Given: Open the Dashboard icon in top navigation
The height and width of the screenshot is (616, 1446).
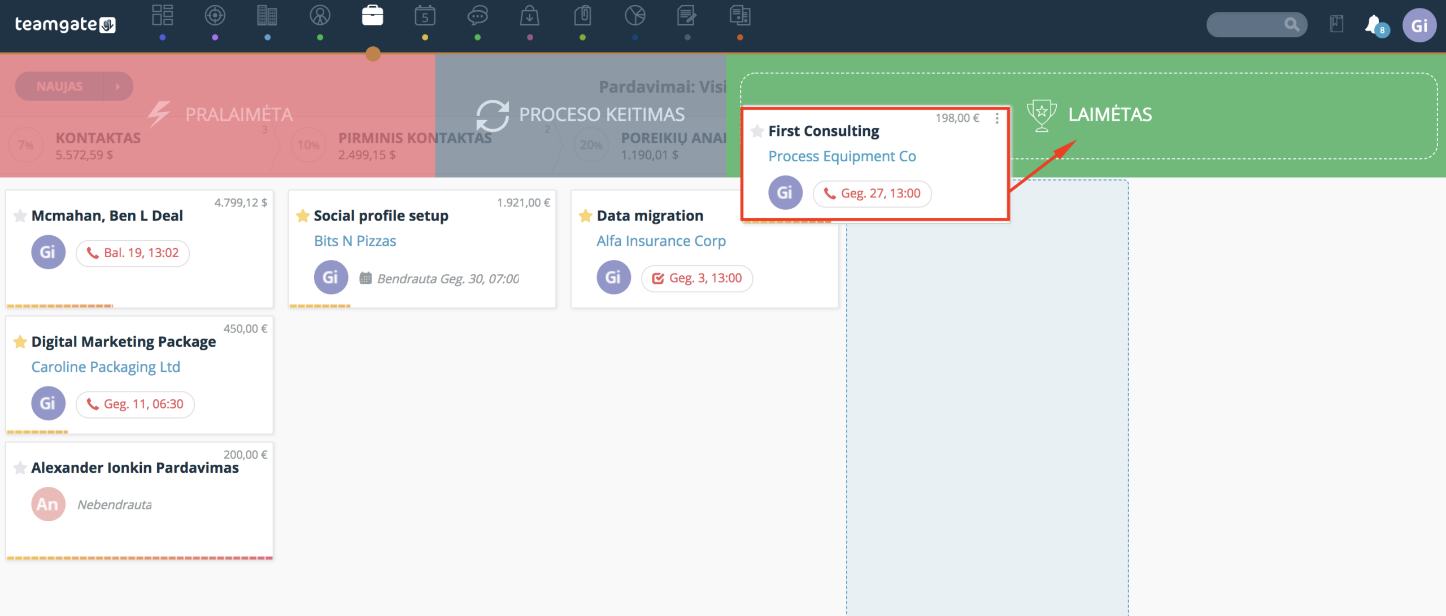Looking at the screenshot, I should [163, 16].
